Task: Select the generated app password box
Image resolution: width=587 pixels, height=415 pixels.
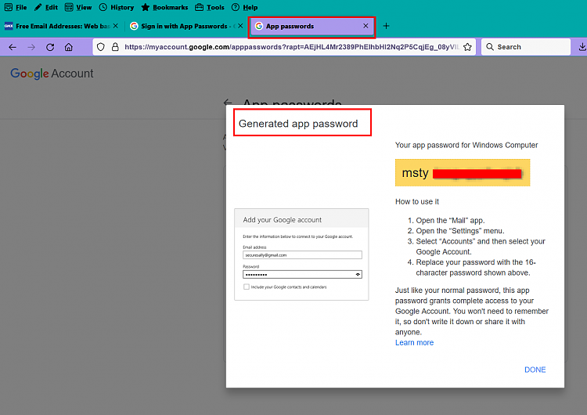Action: pos(463,173)
